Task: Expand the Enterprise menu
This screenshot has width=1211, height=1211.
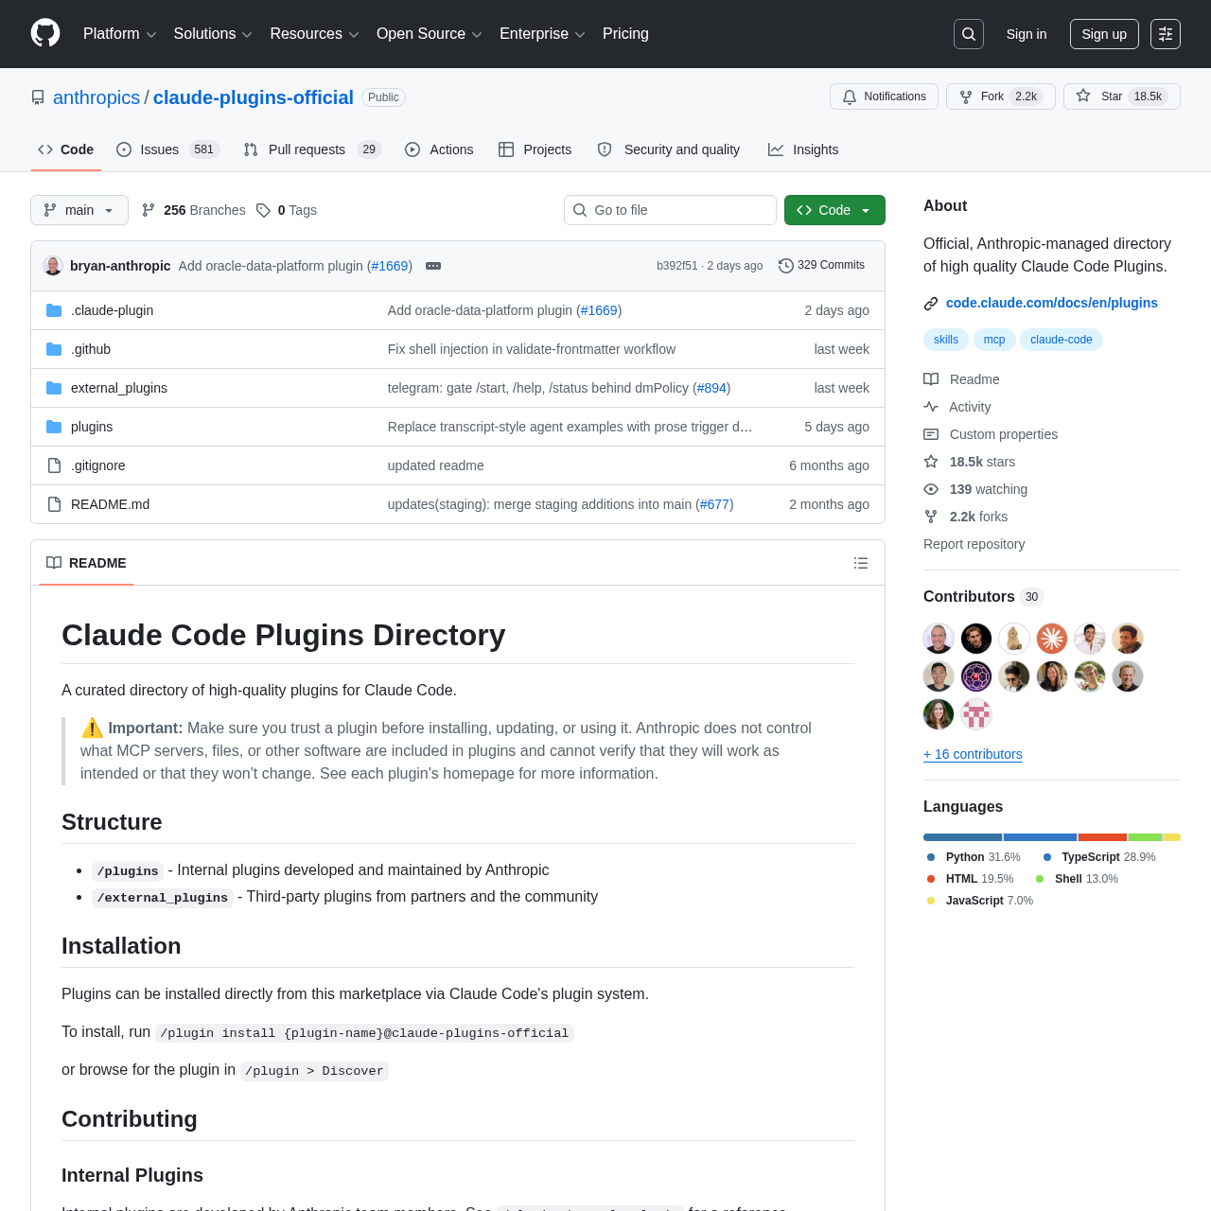Action: [542, 34]
